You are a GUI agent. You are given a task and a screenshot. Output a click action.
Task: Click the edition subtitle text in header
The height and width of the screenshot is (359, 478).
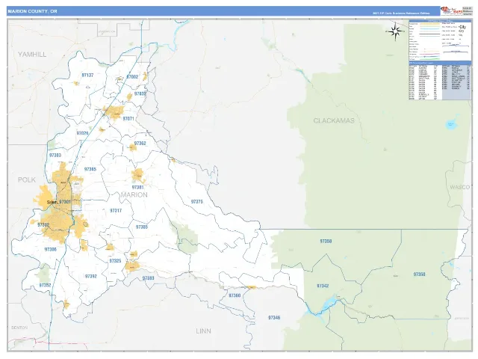401,13
